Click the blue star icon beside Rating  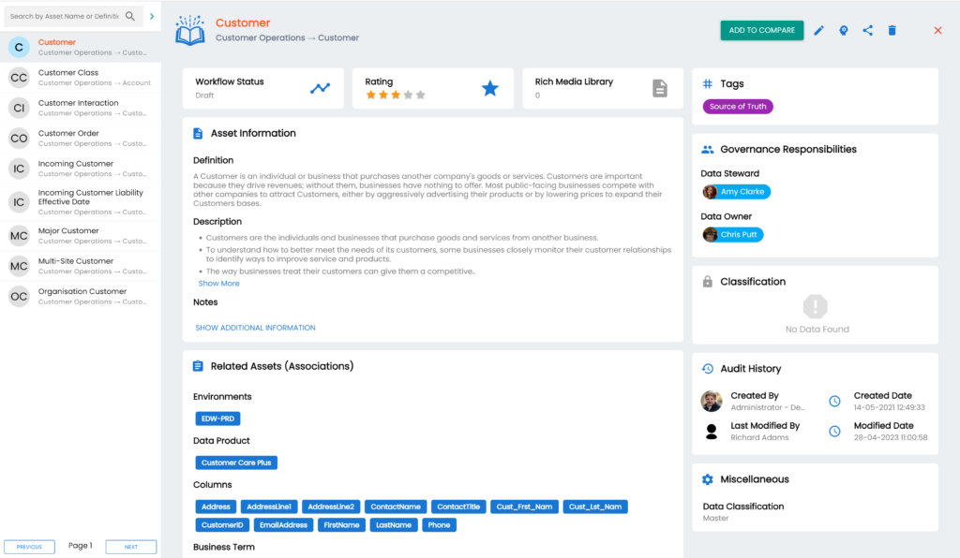click(489, 87)
